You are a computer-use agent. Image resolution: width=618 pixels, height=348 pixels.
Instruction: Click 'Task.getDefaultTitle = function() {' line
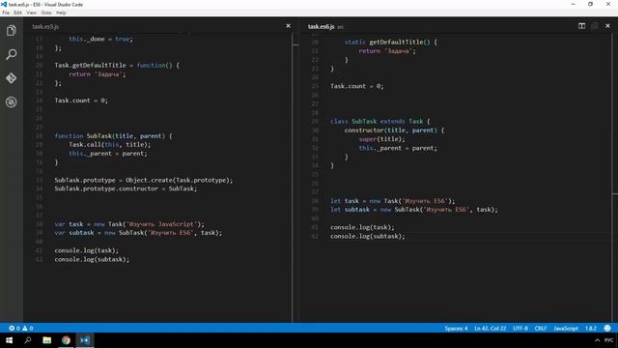click(117, 65)
